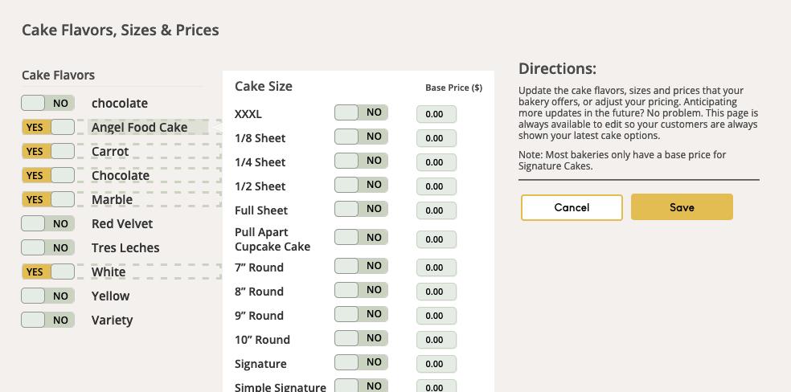This screenshot has width=791, height=392.
Task: Disable the Angel Food Cake flavor
Action: (47, 127)
